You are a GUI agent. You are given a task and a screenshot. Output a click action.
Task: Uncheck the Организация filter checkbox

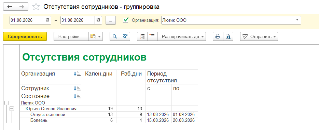[x=126, y=20]
